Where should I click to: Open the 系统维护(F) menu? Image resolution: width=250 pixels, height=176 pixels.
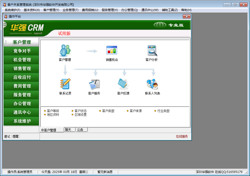(13, 10)
